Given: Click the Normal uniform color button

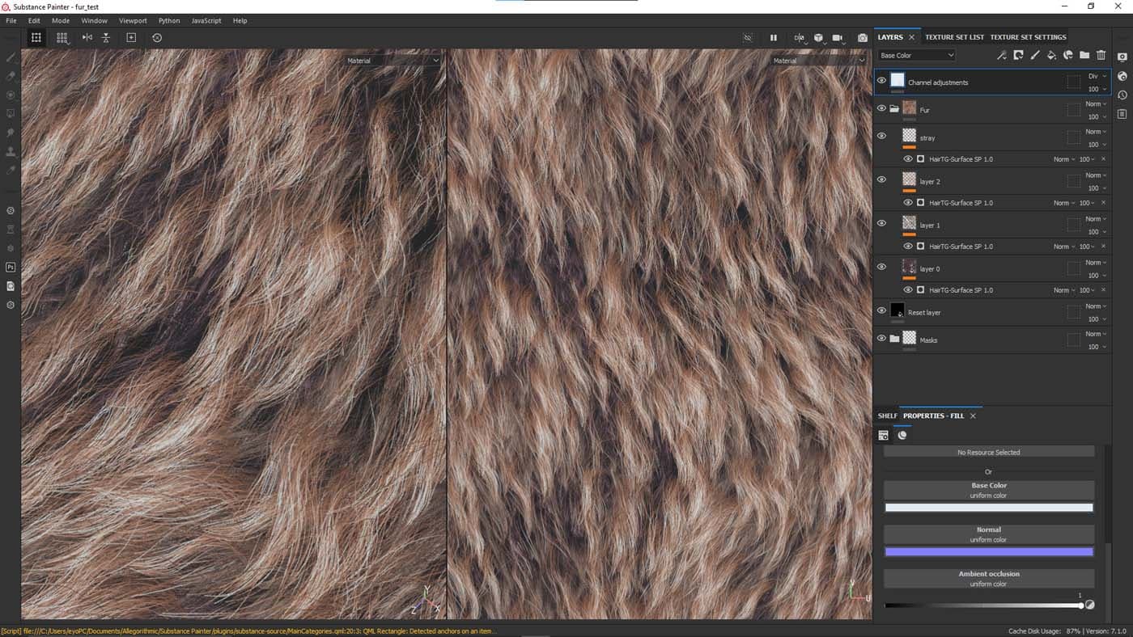Looking at the screenshot, I should tap(988, 534).
